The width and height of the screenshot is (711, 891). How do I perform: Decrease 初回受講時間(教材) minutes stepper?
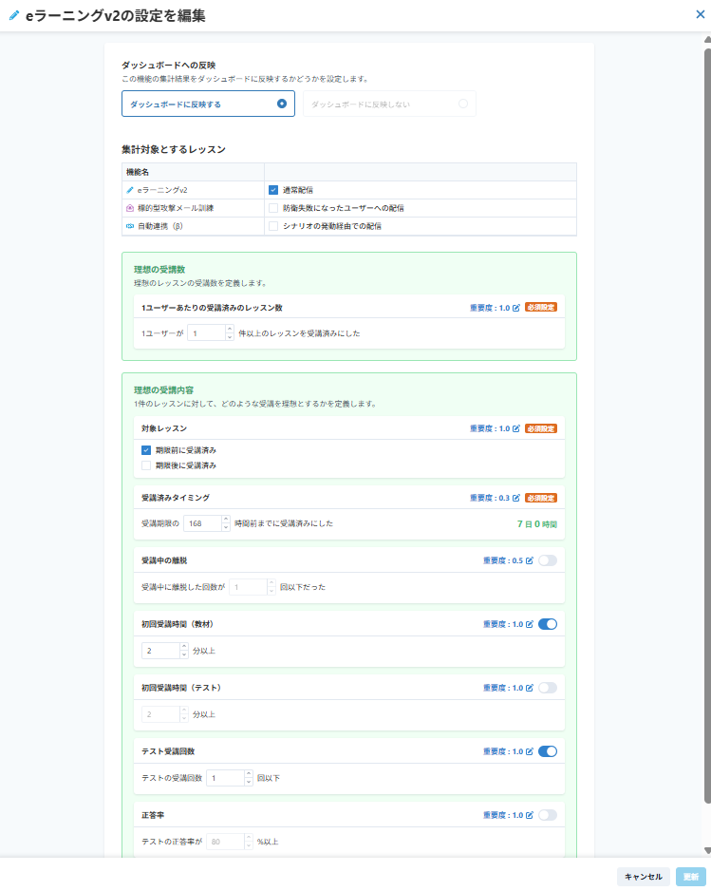[184, 654]
